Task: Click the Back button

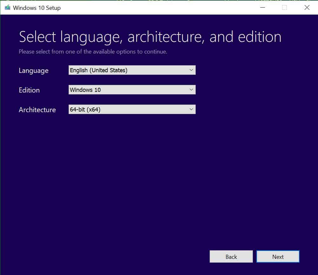Action: coord(231,256)
